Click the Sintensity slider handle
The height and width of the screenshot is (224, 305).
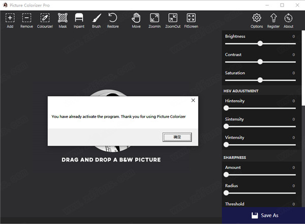click(226, 126)
